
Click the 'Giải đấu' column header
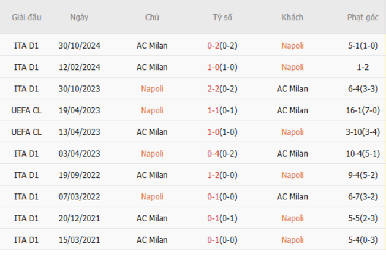(26, 17)
